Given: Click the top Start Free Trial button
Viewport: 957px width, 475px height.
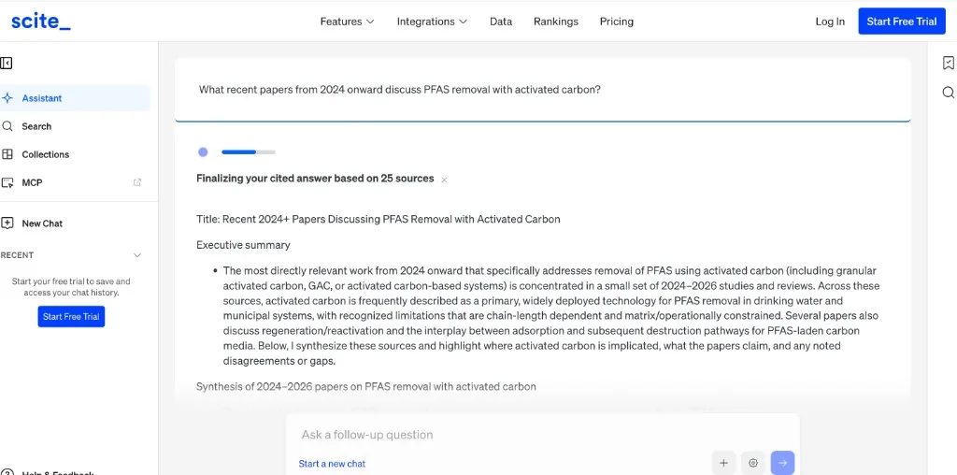Looking at the screenshot, I should point(902,22).
